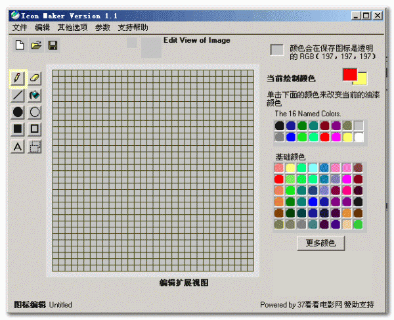This screenshot has height=320, width=394.
Task: Select the filled circle tool
Action: pyautogui.click(x=18, y=112)
